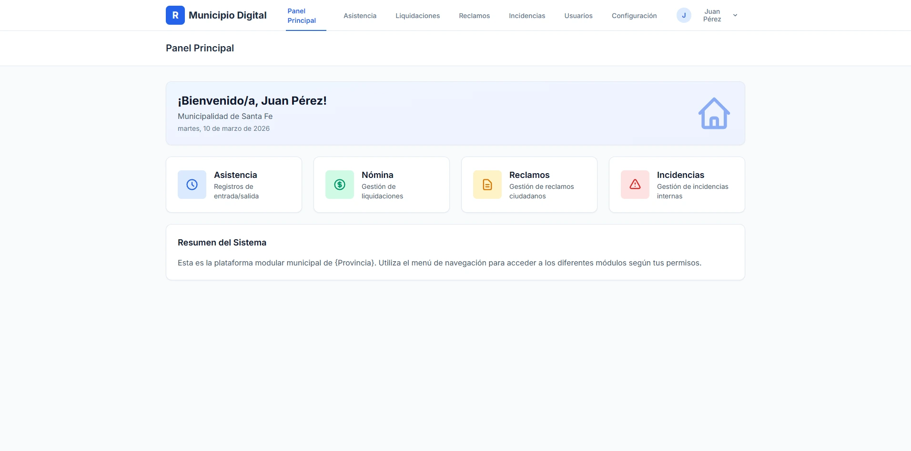The image size is (911, 451).
Task: Open Configuración in the navigation bar
Action: [634, 16]
